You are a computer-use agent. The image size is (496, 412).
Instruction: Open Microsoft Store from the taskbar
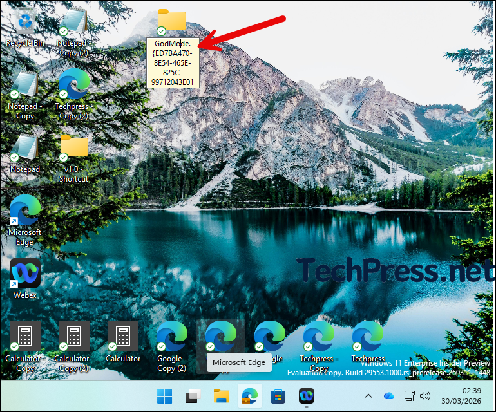click(x=277, y=396)
